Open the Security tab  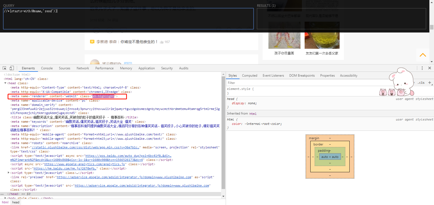tap(167, 68)
